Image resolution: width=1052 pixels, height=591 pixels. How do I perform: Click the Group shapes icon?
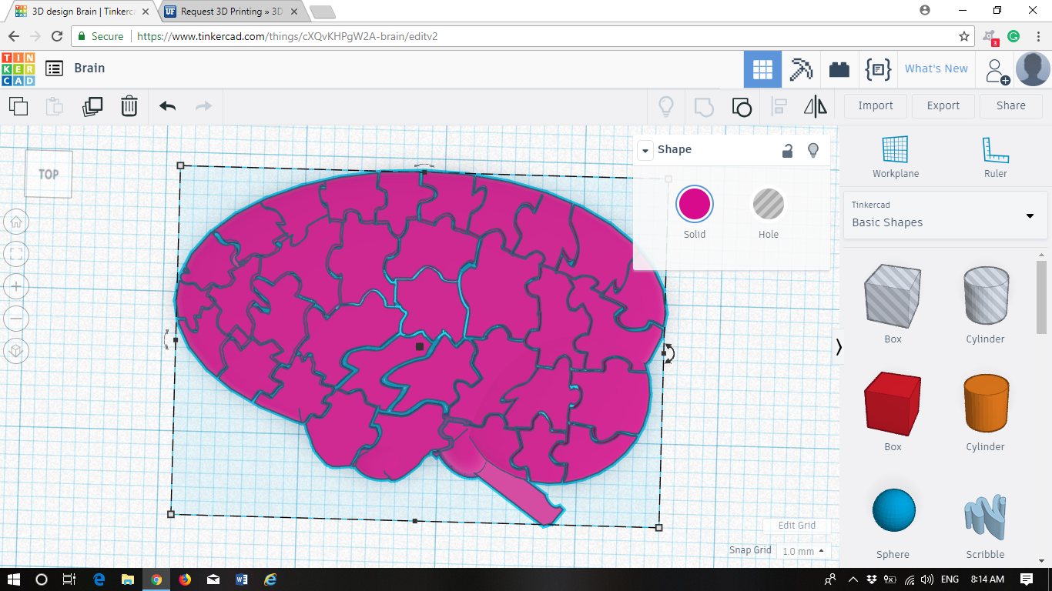pyautogui.click(x=704, y=106)
